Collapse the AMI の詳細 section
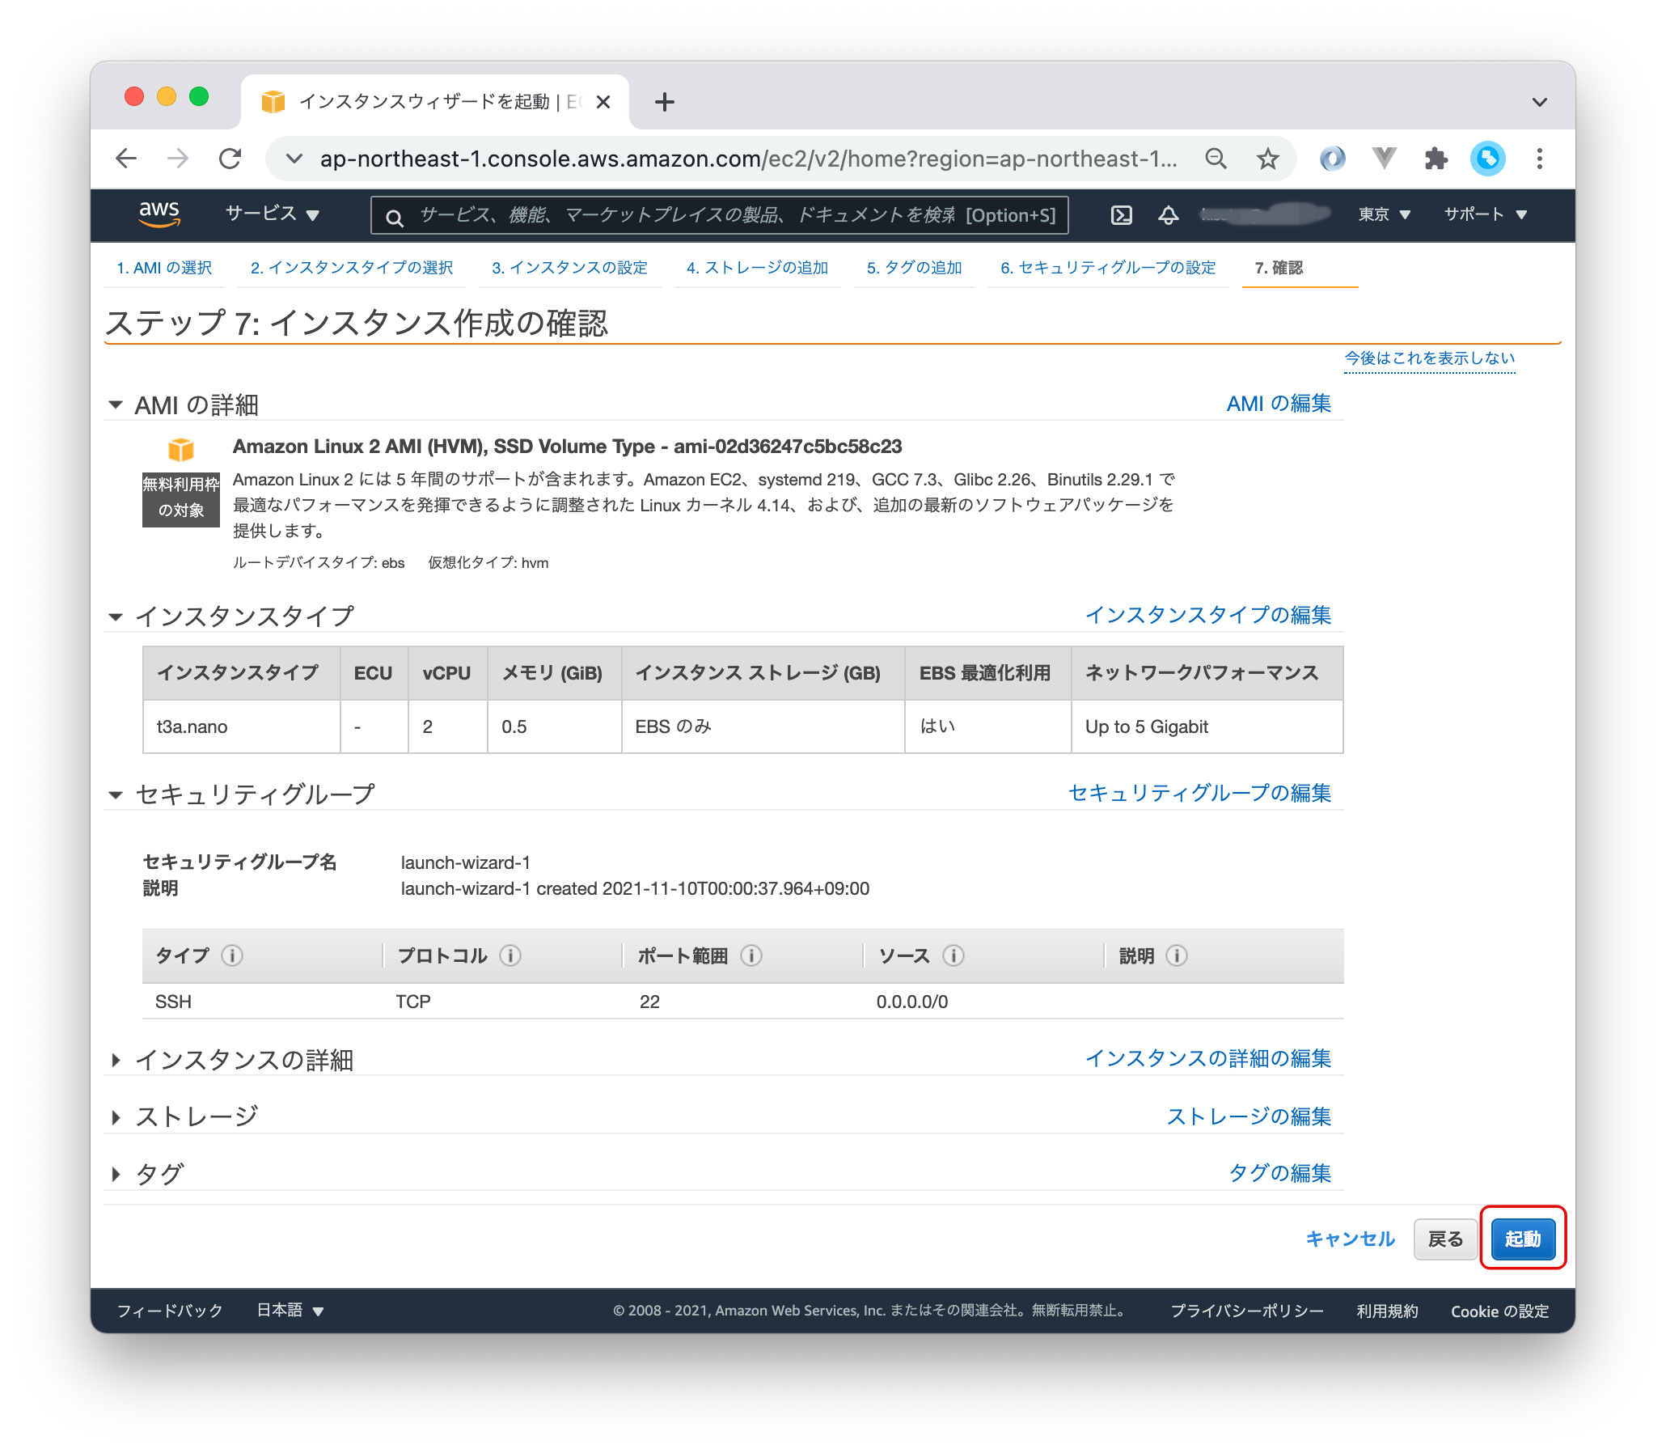This screenshot has width=1666, height=1453. pos(116,405)
